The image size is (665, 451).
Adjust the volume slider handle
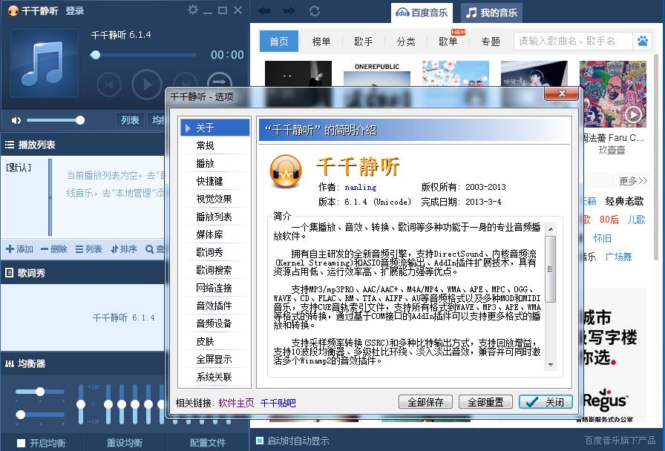(79, 120)
